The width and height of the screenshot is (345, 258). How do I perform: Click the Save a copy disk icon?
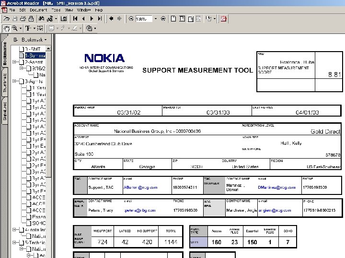pyautogui.click(x=15, y=19)
